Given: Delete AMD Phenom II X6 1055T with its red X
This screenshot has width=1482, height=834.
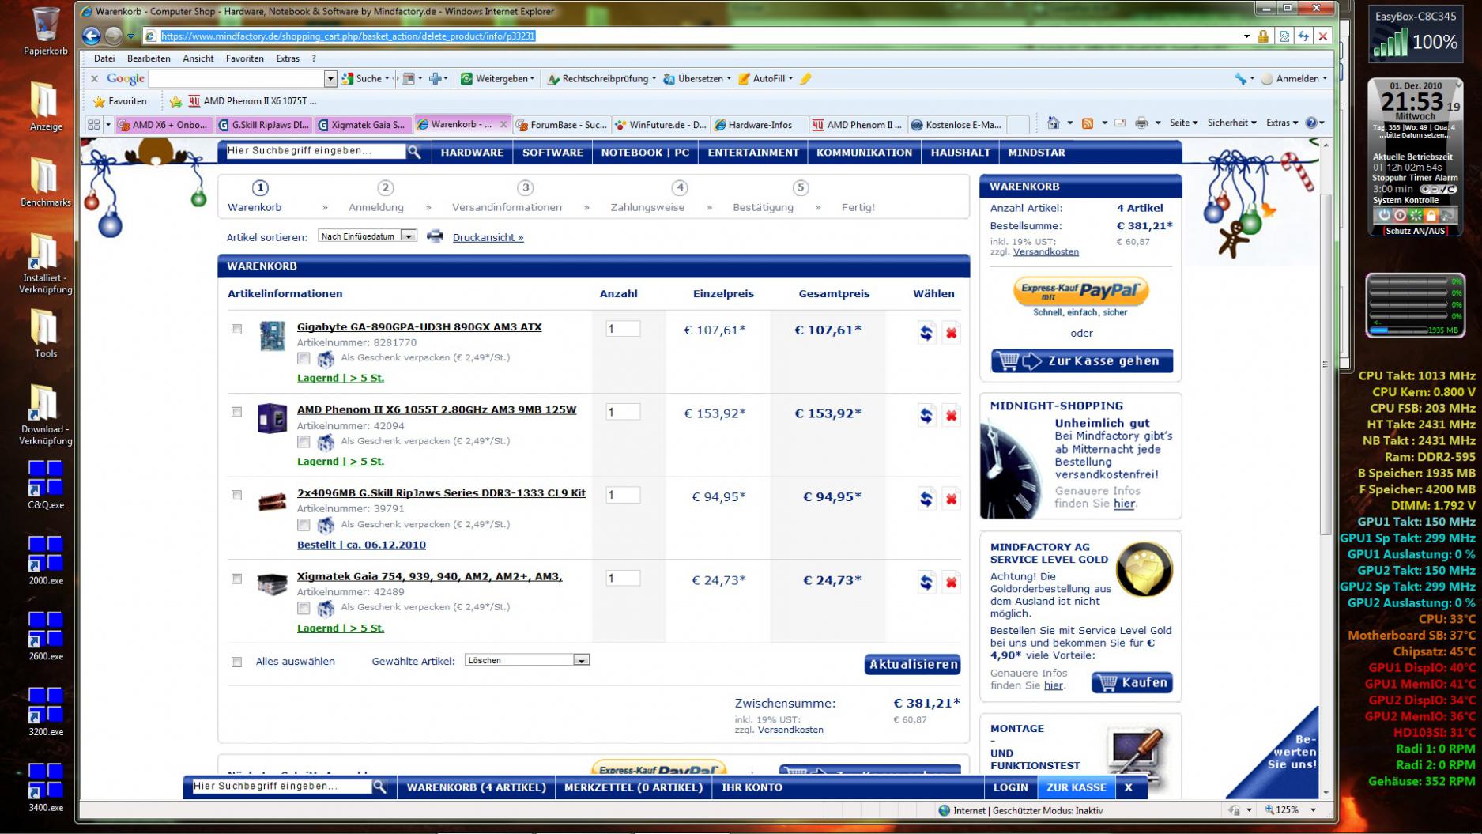Looking at the screenshot, I should click(951, 416).
